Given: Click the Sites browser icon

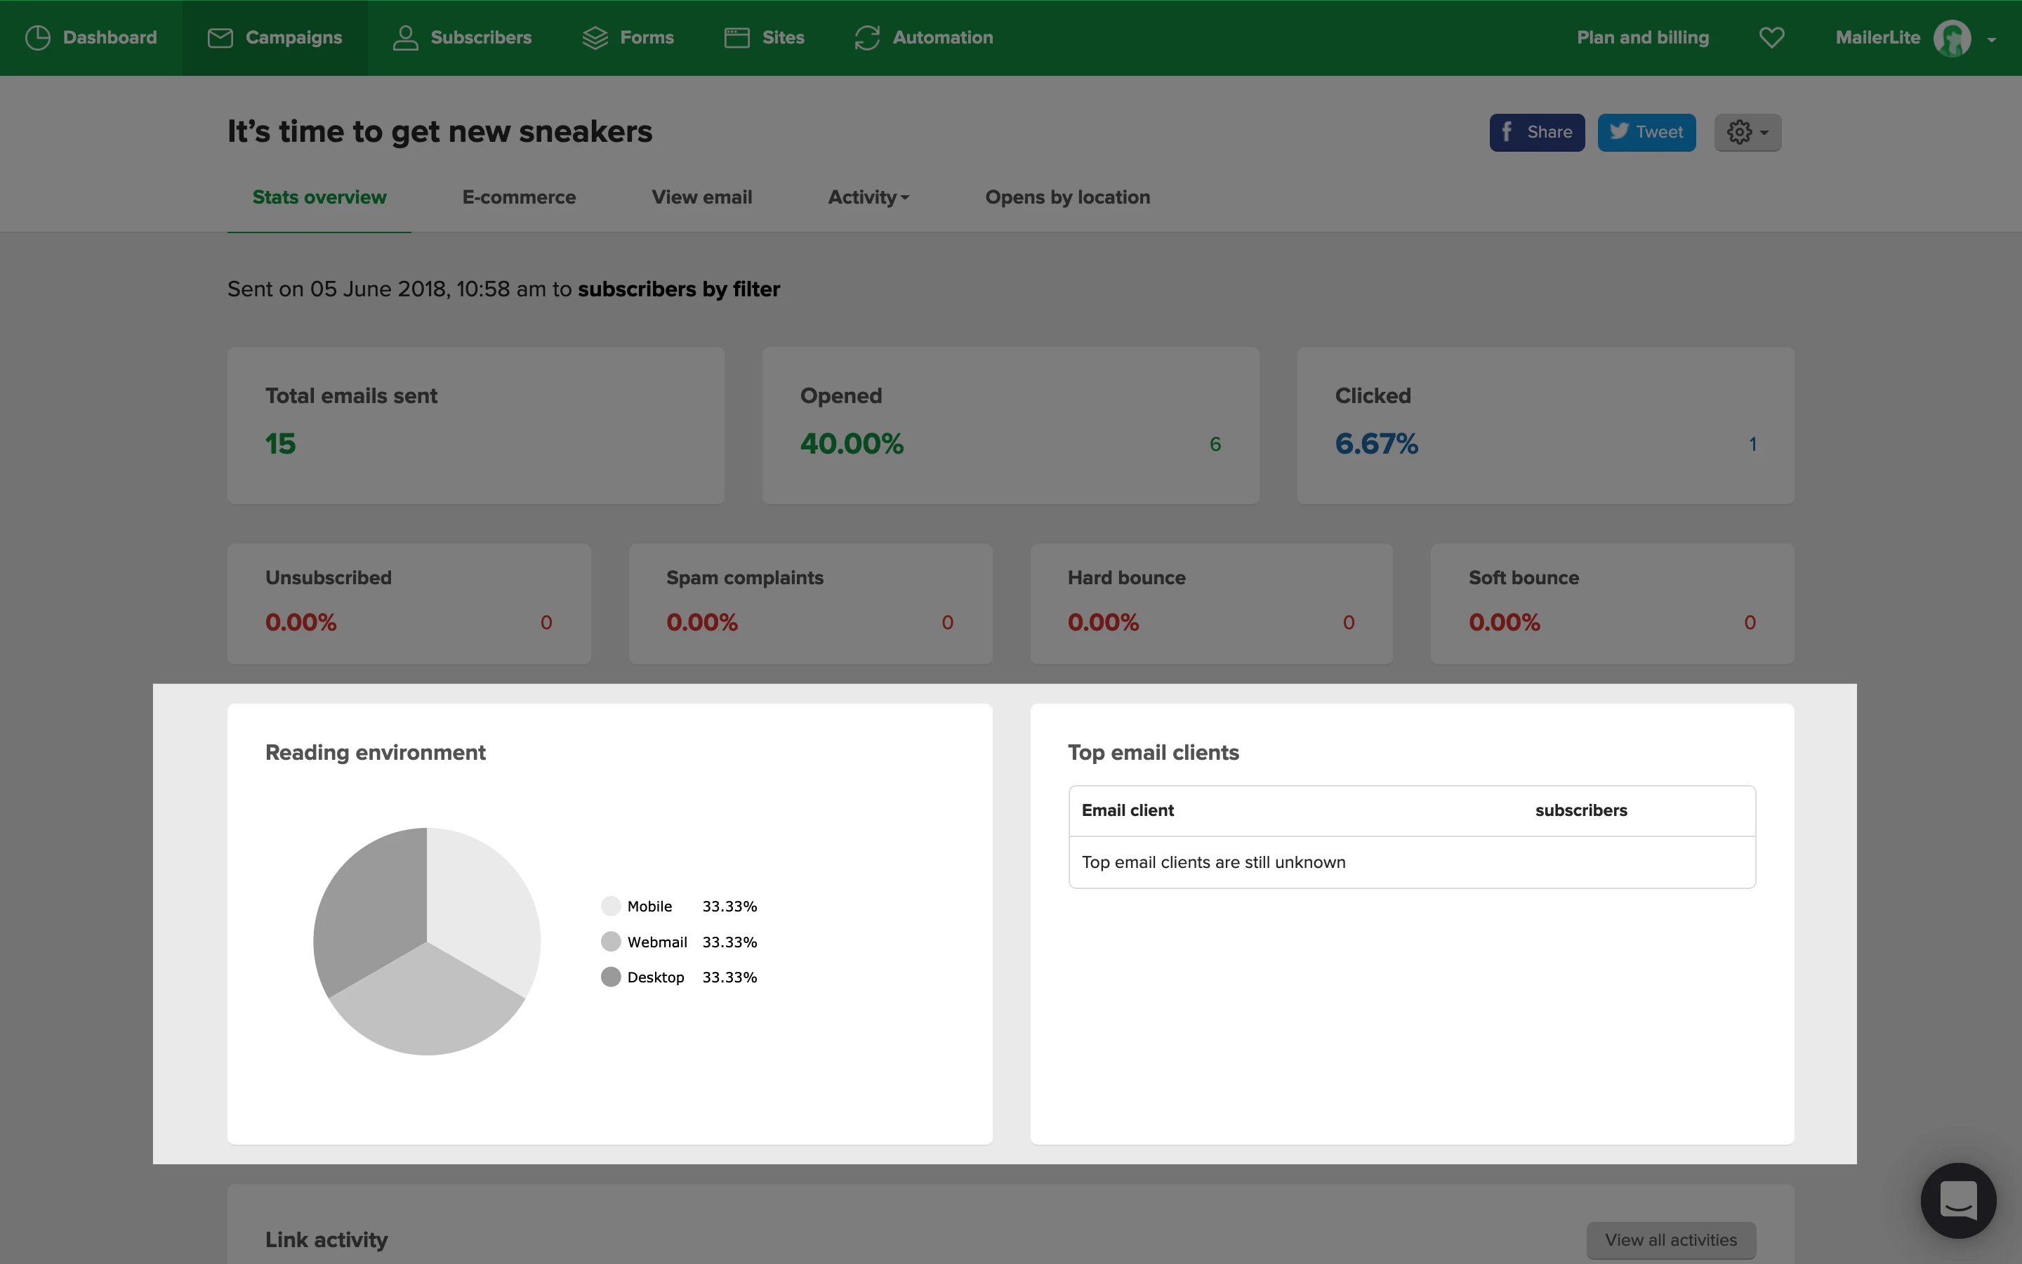Looking at the screenshot, I should click(x=736, y=38).
